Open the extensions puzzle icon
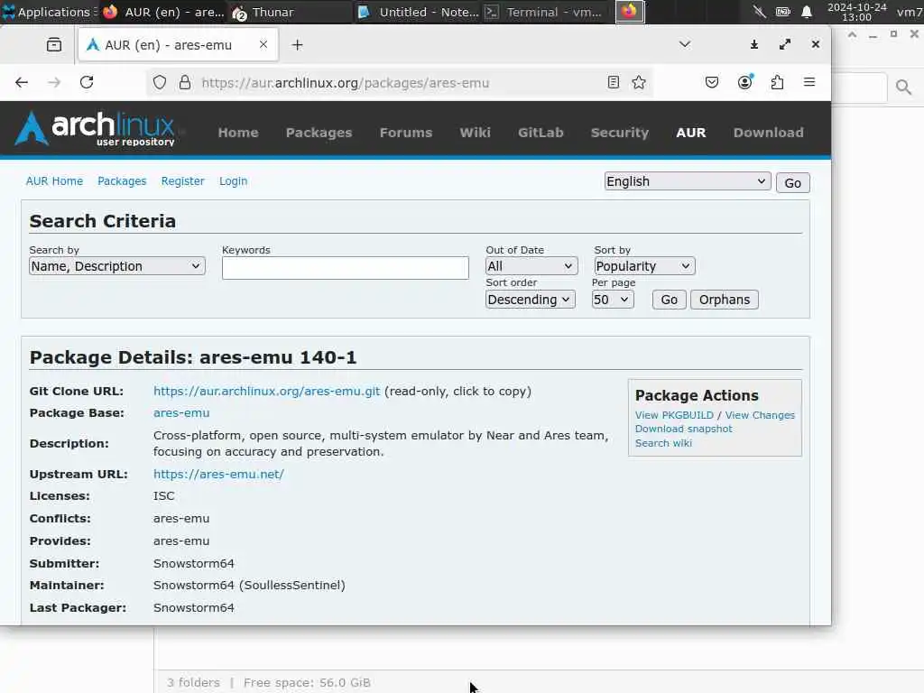The height and width of the screenshot is (693, 924). [777, 82]
